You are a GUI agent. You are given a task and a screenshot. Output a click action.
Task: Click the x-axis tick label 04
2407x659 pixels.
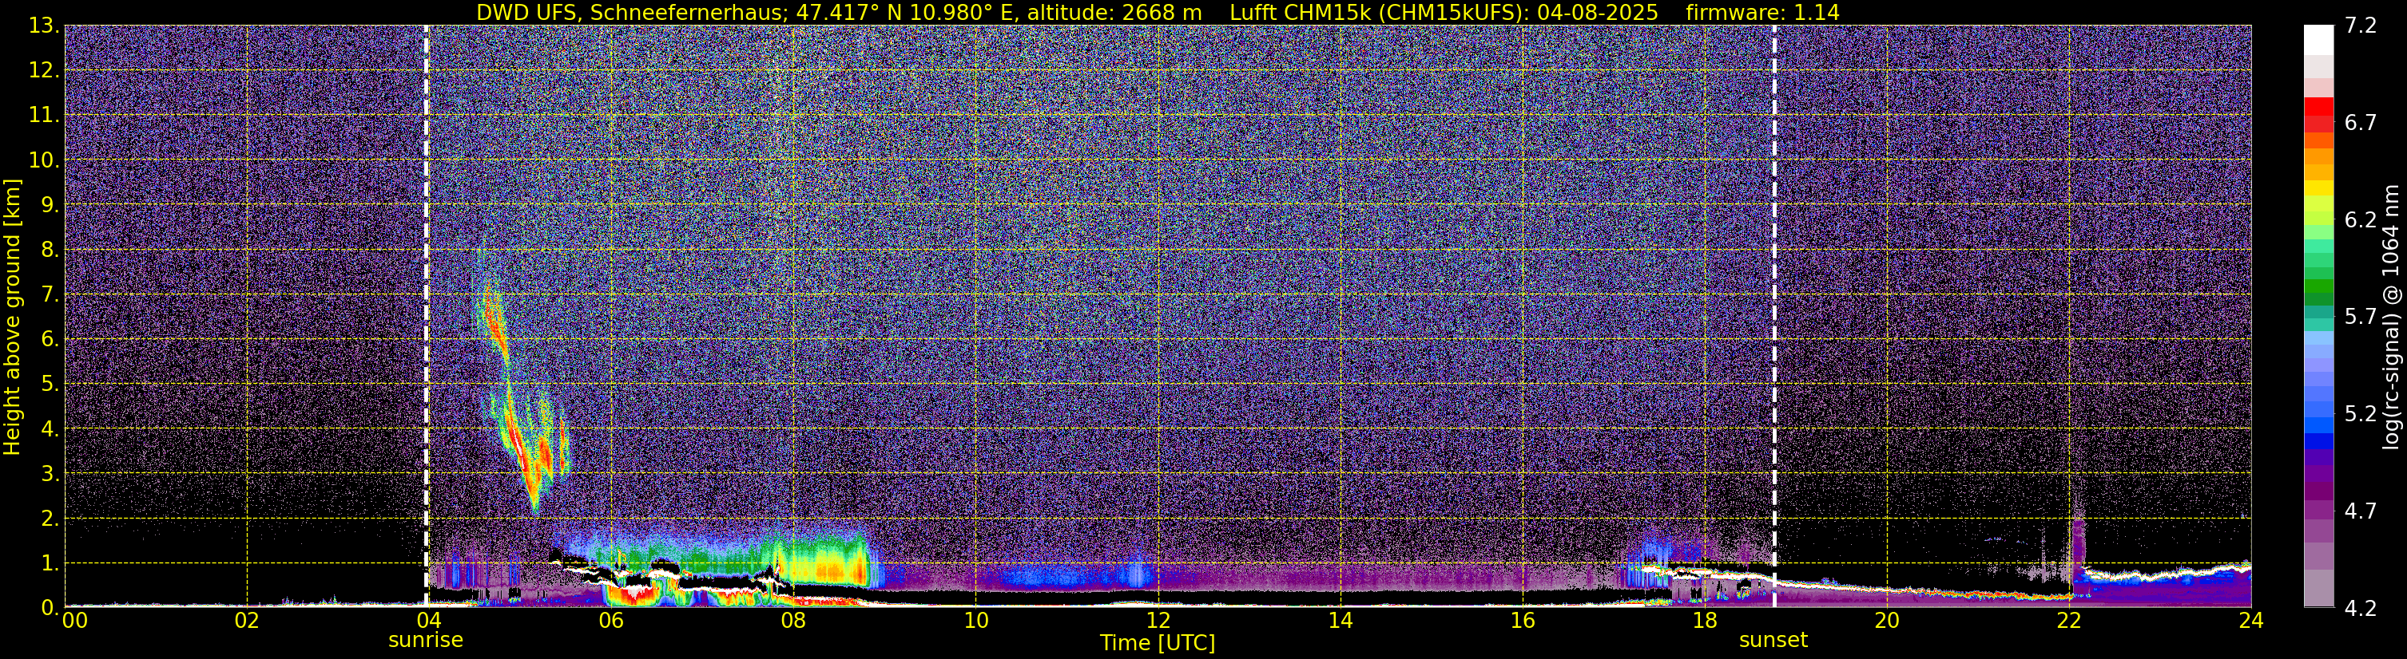coord(429,621)
